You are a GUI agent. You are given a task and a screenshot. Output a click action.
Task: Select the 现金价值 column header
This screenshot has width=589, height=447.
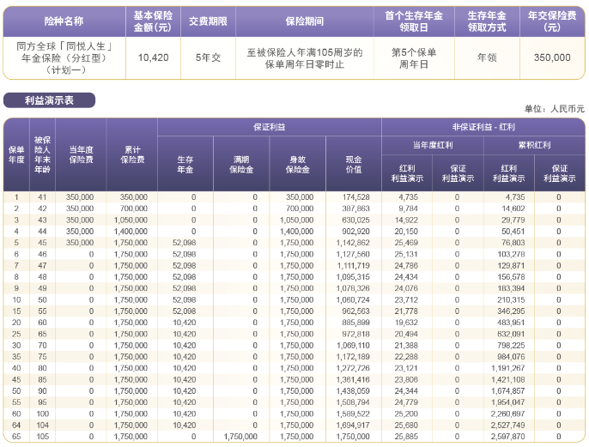pyautogui.click(x=353, y=164)
